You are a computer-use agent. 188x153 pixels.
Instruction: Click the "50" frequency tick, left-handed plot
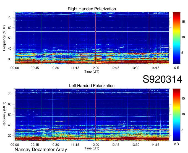click(x=10, y=115)
